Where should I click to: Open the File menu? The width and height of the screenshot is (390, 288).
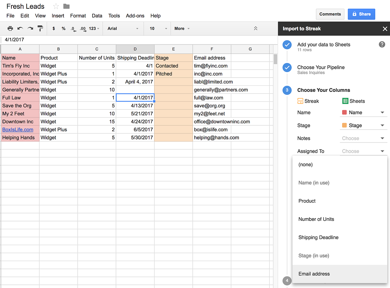[x=10, y=16]
